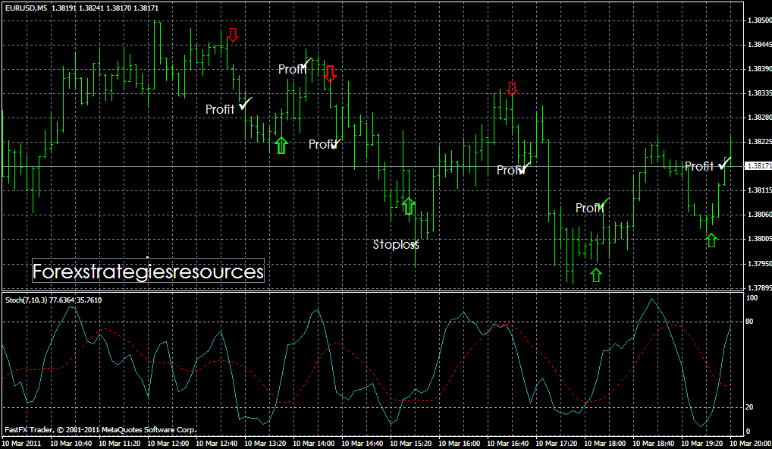The image size is (772, 449).
Task: Click the 20 level on Stochastic scale
Action: (750, 407)
